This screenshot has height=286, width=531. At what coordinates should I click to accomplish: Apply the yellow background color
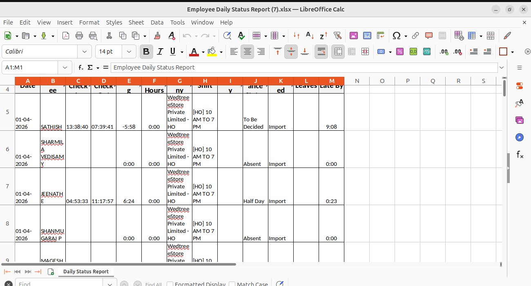212,51
